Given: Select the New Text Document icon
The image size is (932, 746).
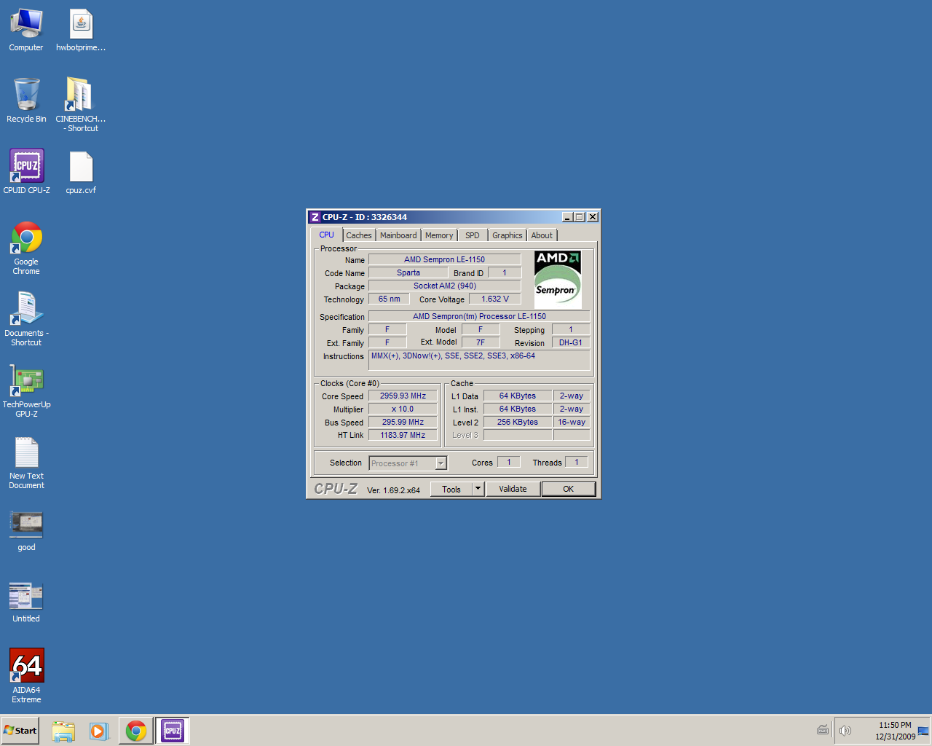Looking at the screenshot, I should coord(26,463).
